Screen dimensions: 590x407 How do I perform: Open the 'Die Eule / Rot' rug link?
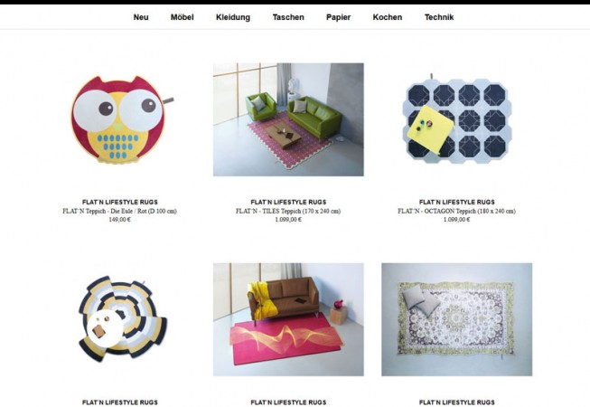119,212
